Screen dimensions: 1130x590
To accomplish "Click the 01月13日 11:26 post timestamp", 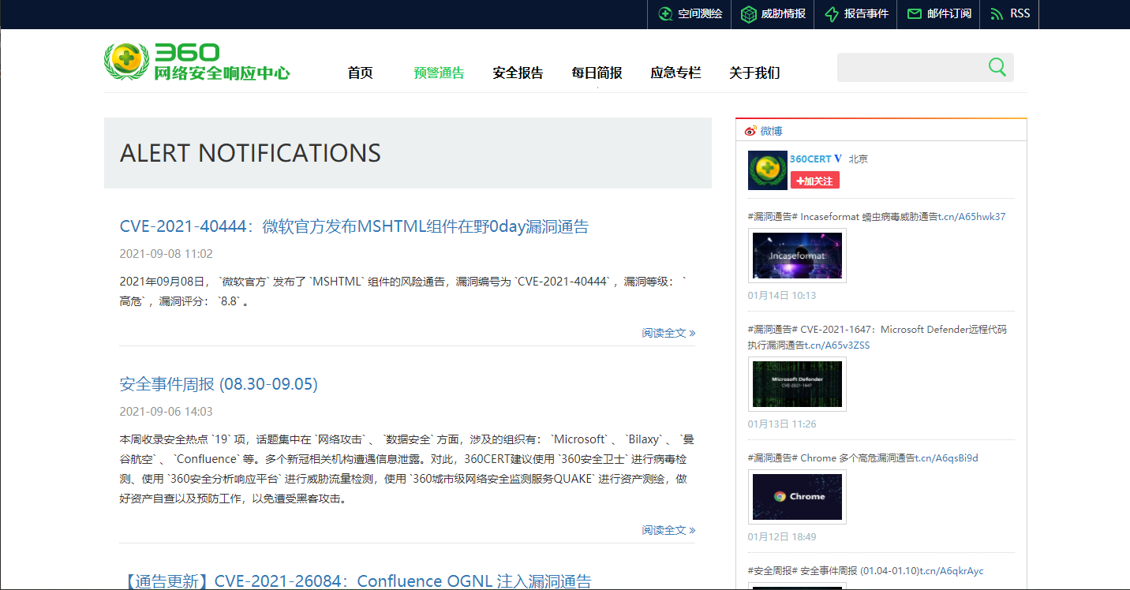I will [x=782, y=424].
